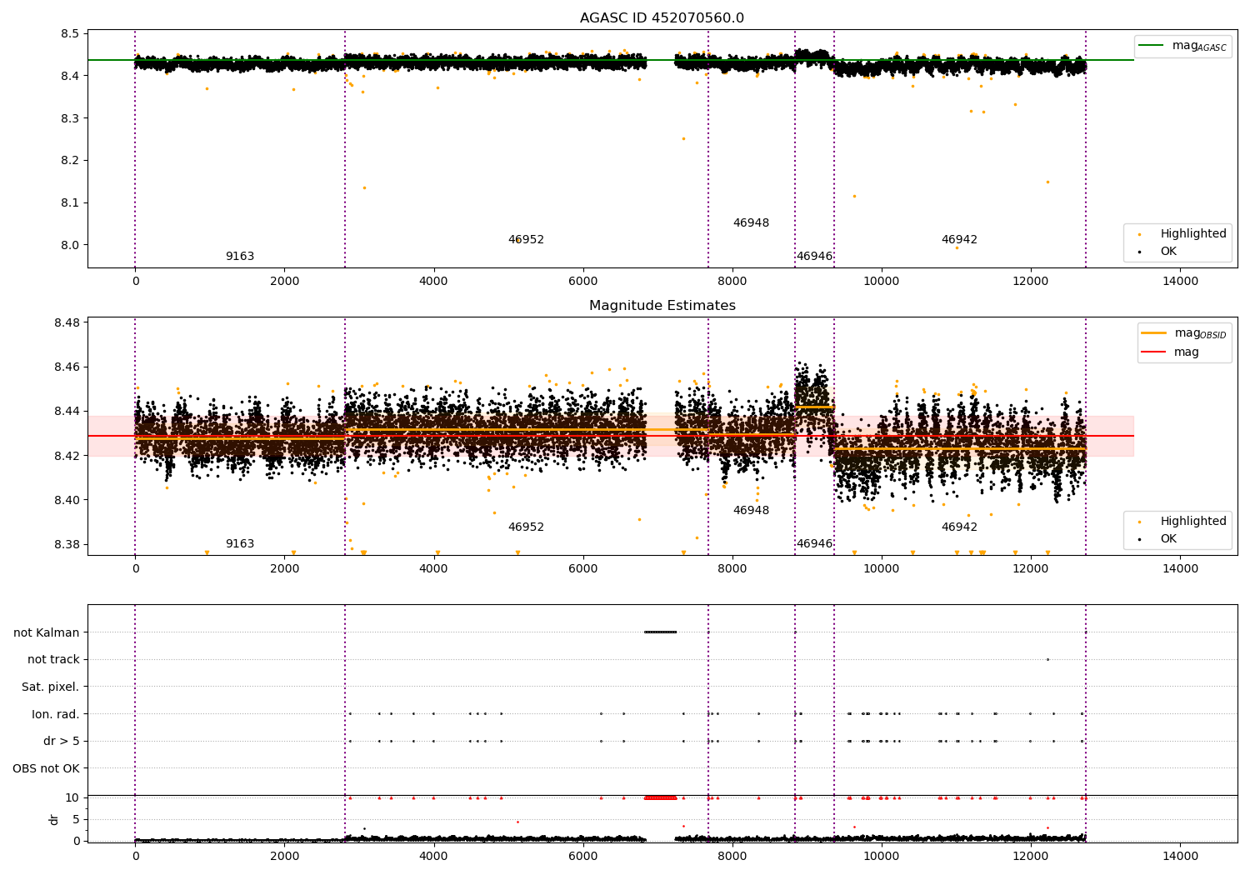Click 'OK' legend entry in top plot
1250x875 pixels.
pos(1168,251)
